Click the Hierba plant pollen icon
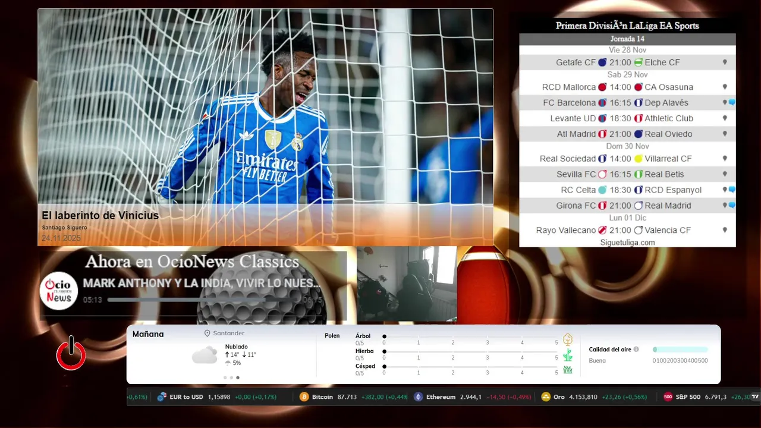761x428 pixels. [x=568, y=355]
